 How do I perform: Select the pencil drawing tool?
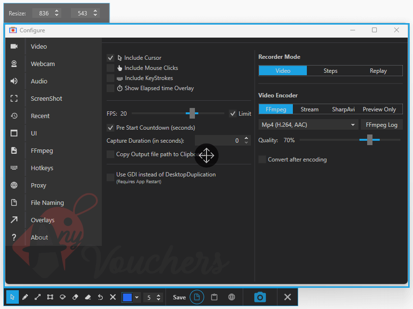pyautogui.click(x=25, y=297)
